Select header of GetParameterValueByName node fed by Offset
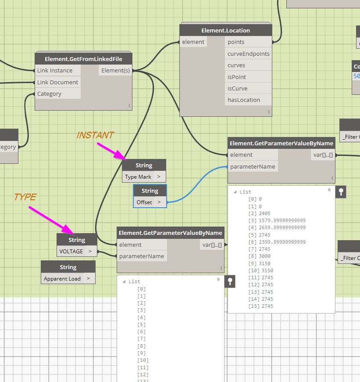 coord(282,143)
